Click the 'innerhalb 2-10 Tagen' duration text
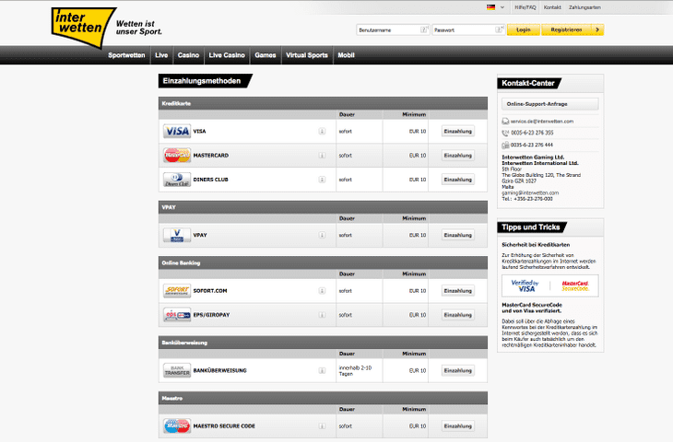This screenshot has width=673, height=442. tap(355, 371)
